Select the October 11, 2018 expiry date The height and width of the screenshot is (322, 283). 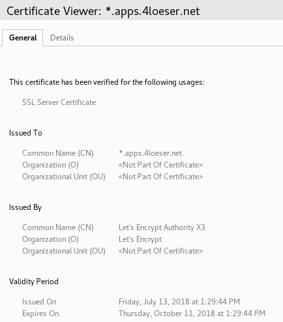pos(192,314)
